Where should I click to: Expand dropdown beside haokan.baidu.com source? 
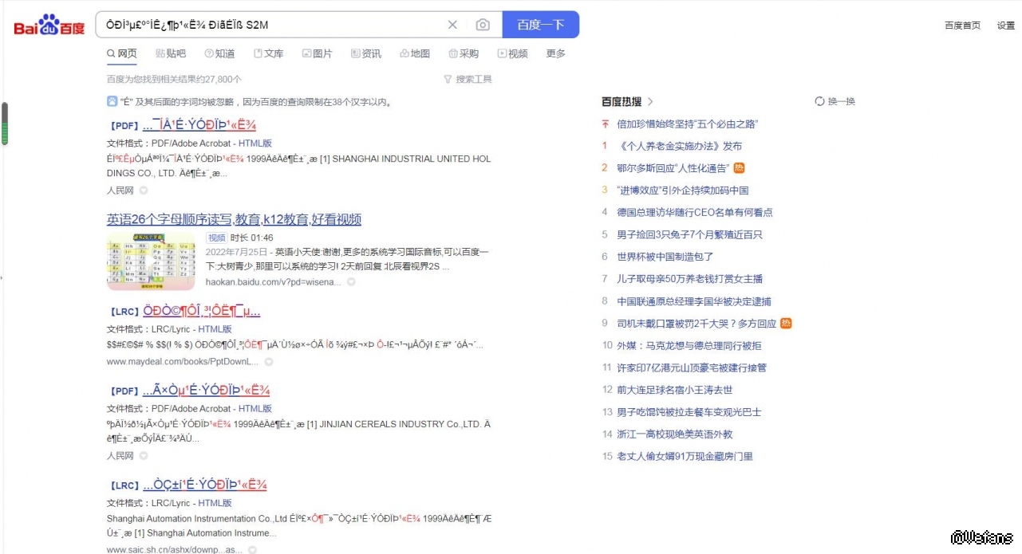pyautogui.click(x=351, y=282)
